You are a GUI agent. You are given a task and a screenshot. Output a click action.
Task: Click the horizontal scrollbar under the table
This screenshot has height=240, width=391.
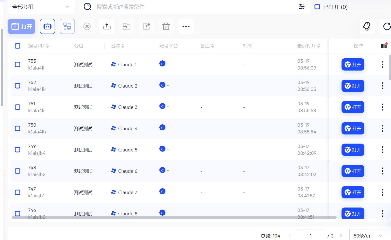coord(174,217)
